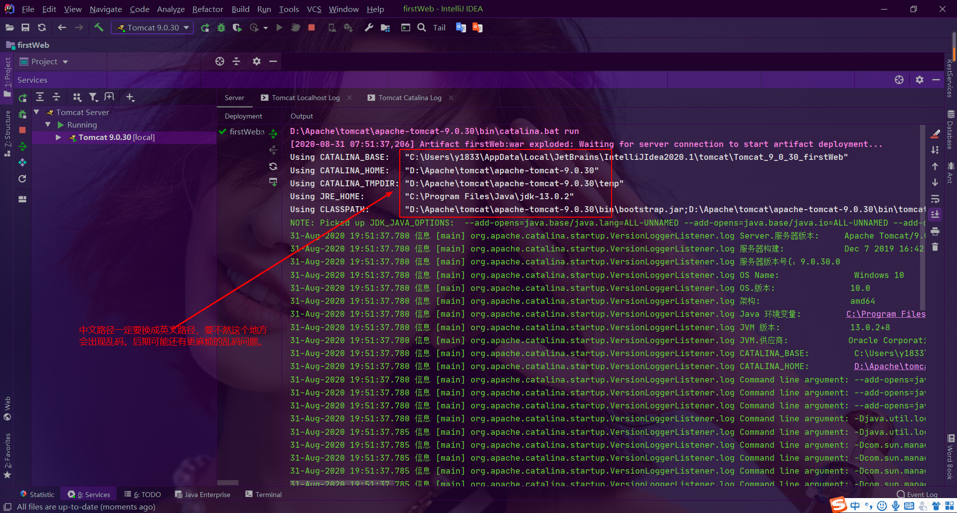Viewport: 957px width, 513px height.
Task: Collapse the Running tree node
Action: point(48,125)
